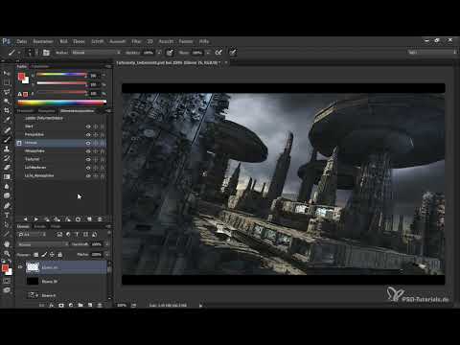Viewport: 460px width, 345px height.
Task: Select the Eyedropper tool
Action: [7, 120]
